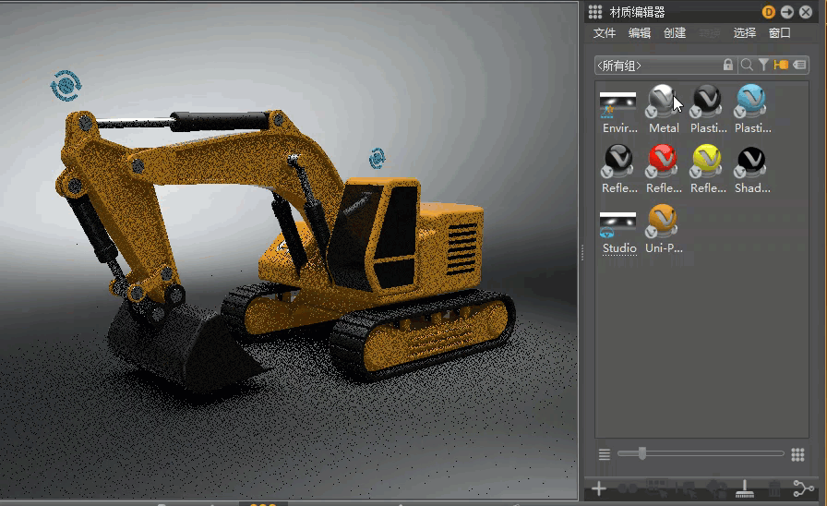The image size is (827, 506).
Task: Select the Shad... black material sphere
Action: point(751,161)
